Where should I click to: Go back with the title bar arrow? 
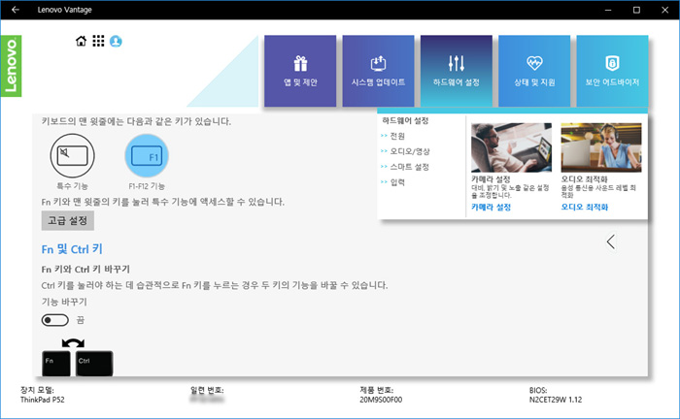(16, 10)
